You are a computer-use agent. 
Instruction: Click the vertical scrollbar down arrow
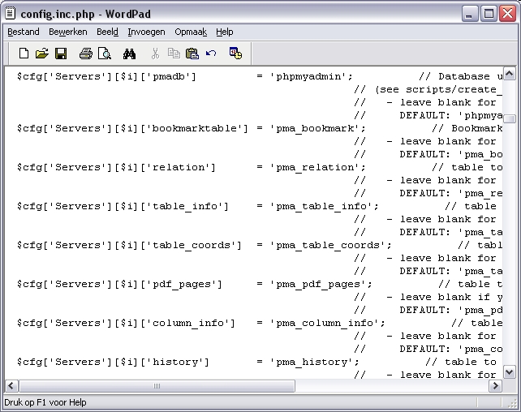pyautogui.click(x=510, y=372)
